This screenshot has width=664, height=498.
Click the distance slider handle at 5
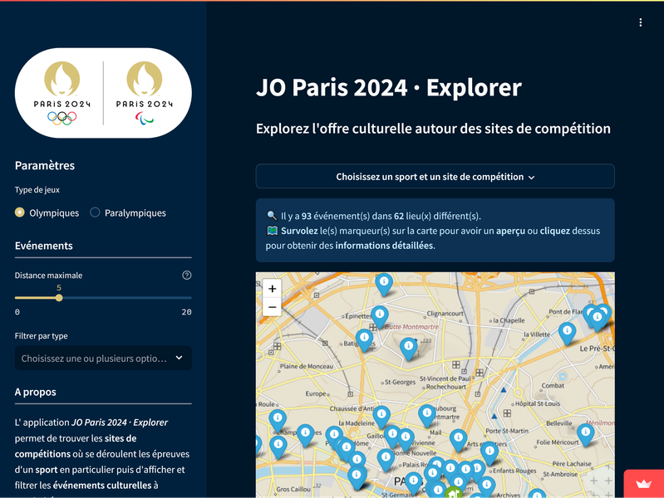pyautogui.click(x=58, y=297)
